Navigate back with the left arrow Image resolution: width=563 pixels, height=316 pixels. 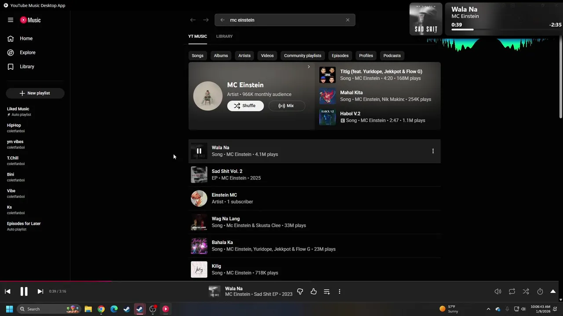(193, 20)
